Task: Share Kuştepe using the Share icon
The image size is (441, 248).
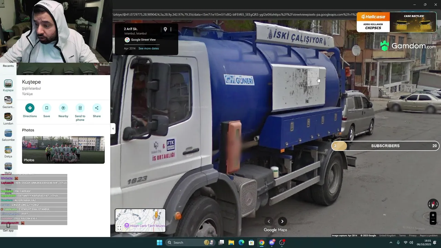Action: coord(97,108)
